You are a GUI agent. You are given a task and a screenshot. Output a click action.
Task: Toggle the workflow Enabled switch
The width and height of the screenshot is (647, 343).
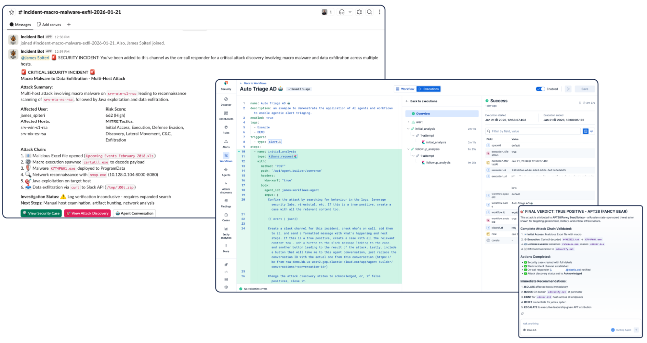[540, 89]
